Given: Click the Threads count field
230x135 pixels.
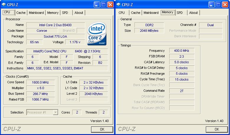Looking at the screenshot, I should (103, 112).
